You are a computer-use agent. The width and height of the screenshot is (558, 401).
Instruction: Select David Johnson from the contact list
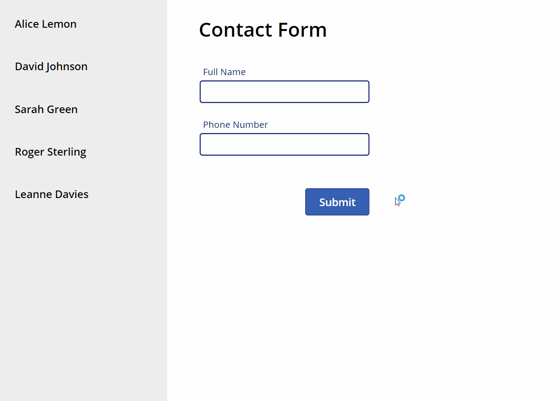click(51, 66)
